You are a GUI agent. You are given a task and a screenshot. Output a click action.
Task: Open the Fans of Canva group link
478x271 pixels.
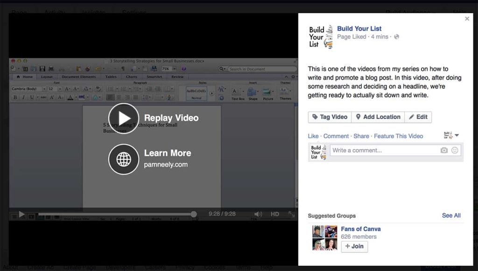(x=361, y=229)
